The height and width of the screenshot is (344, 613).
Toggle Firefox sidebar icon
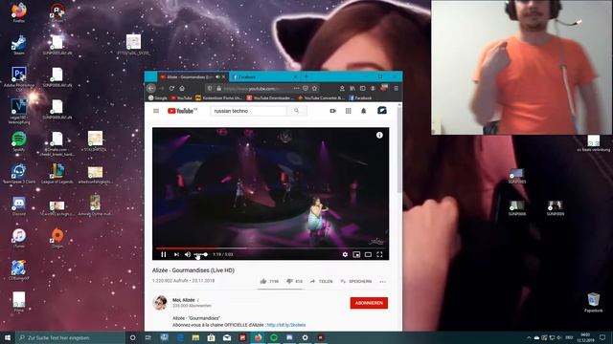tap(362, 89)
